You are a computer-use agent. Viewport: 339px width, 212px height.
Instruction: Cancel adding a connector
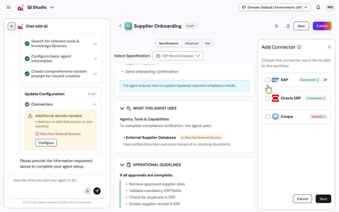coord(302,199)
